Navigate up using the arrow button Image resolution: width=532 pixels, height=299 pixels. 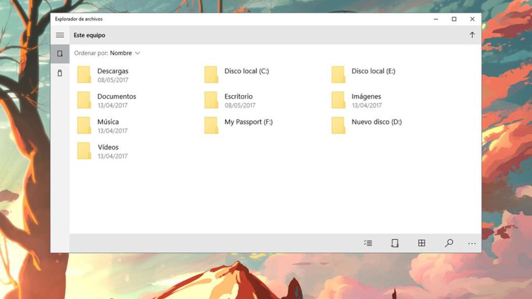point(472,35)
